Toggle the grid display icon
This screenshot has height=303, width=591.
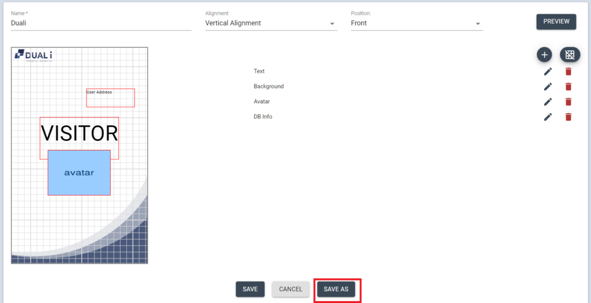[570, 55]
